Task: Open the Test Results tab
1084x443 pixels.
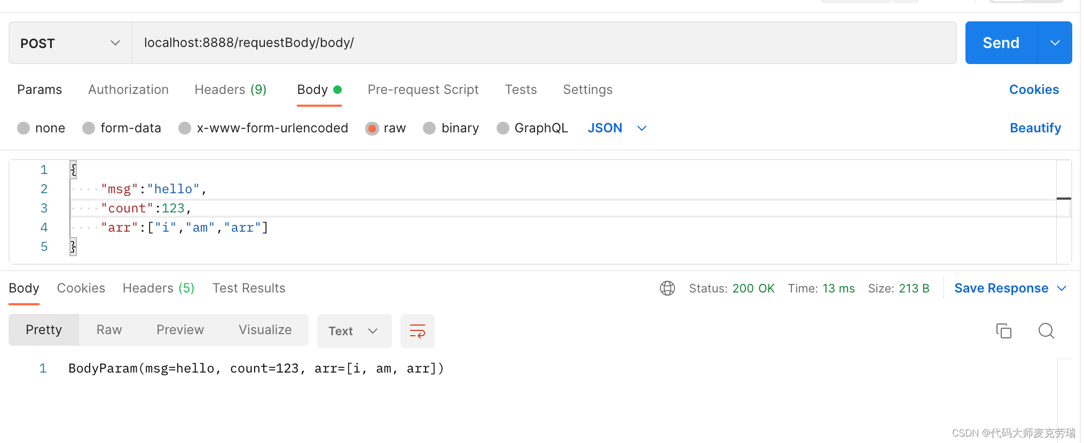Action: click(x=249, y=288)
